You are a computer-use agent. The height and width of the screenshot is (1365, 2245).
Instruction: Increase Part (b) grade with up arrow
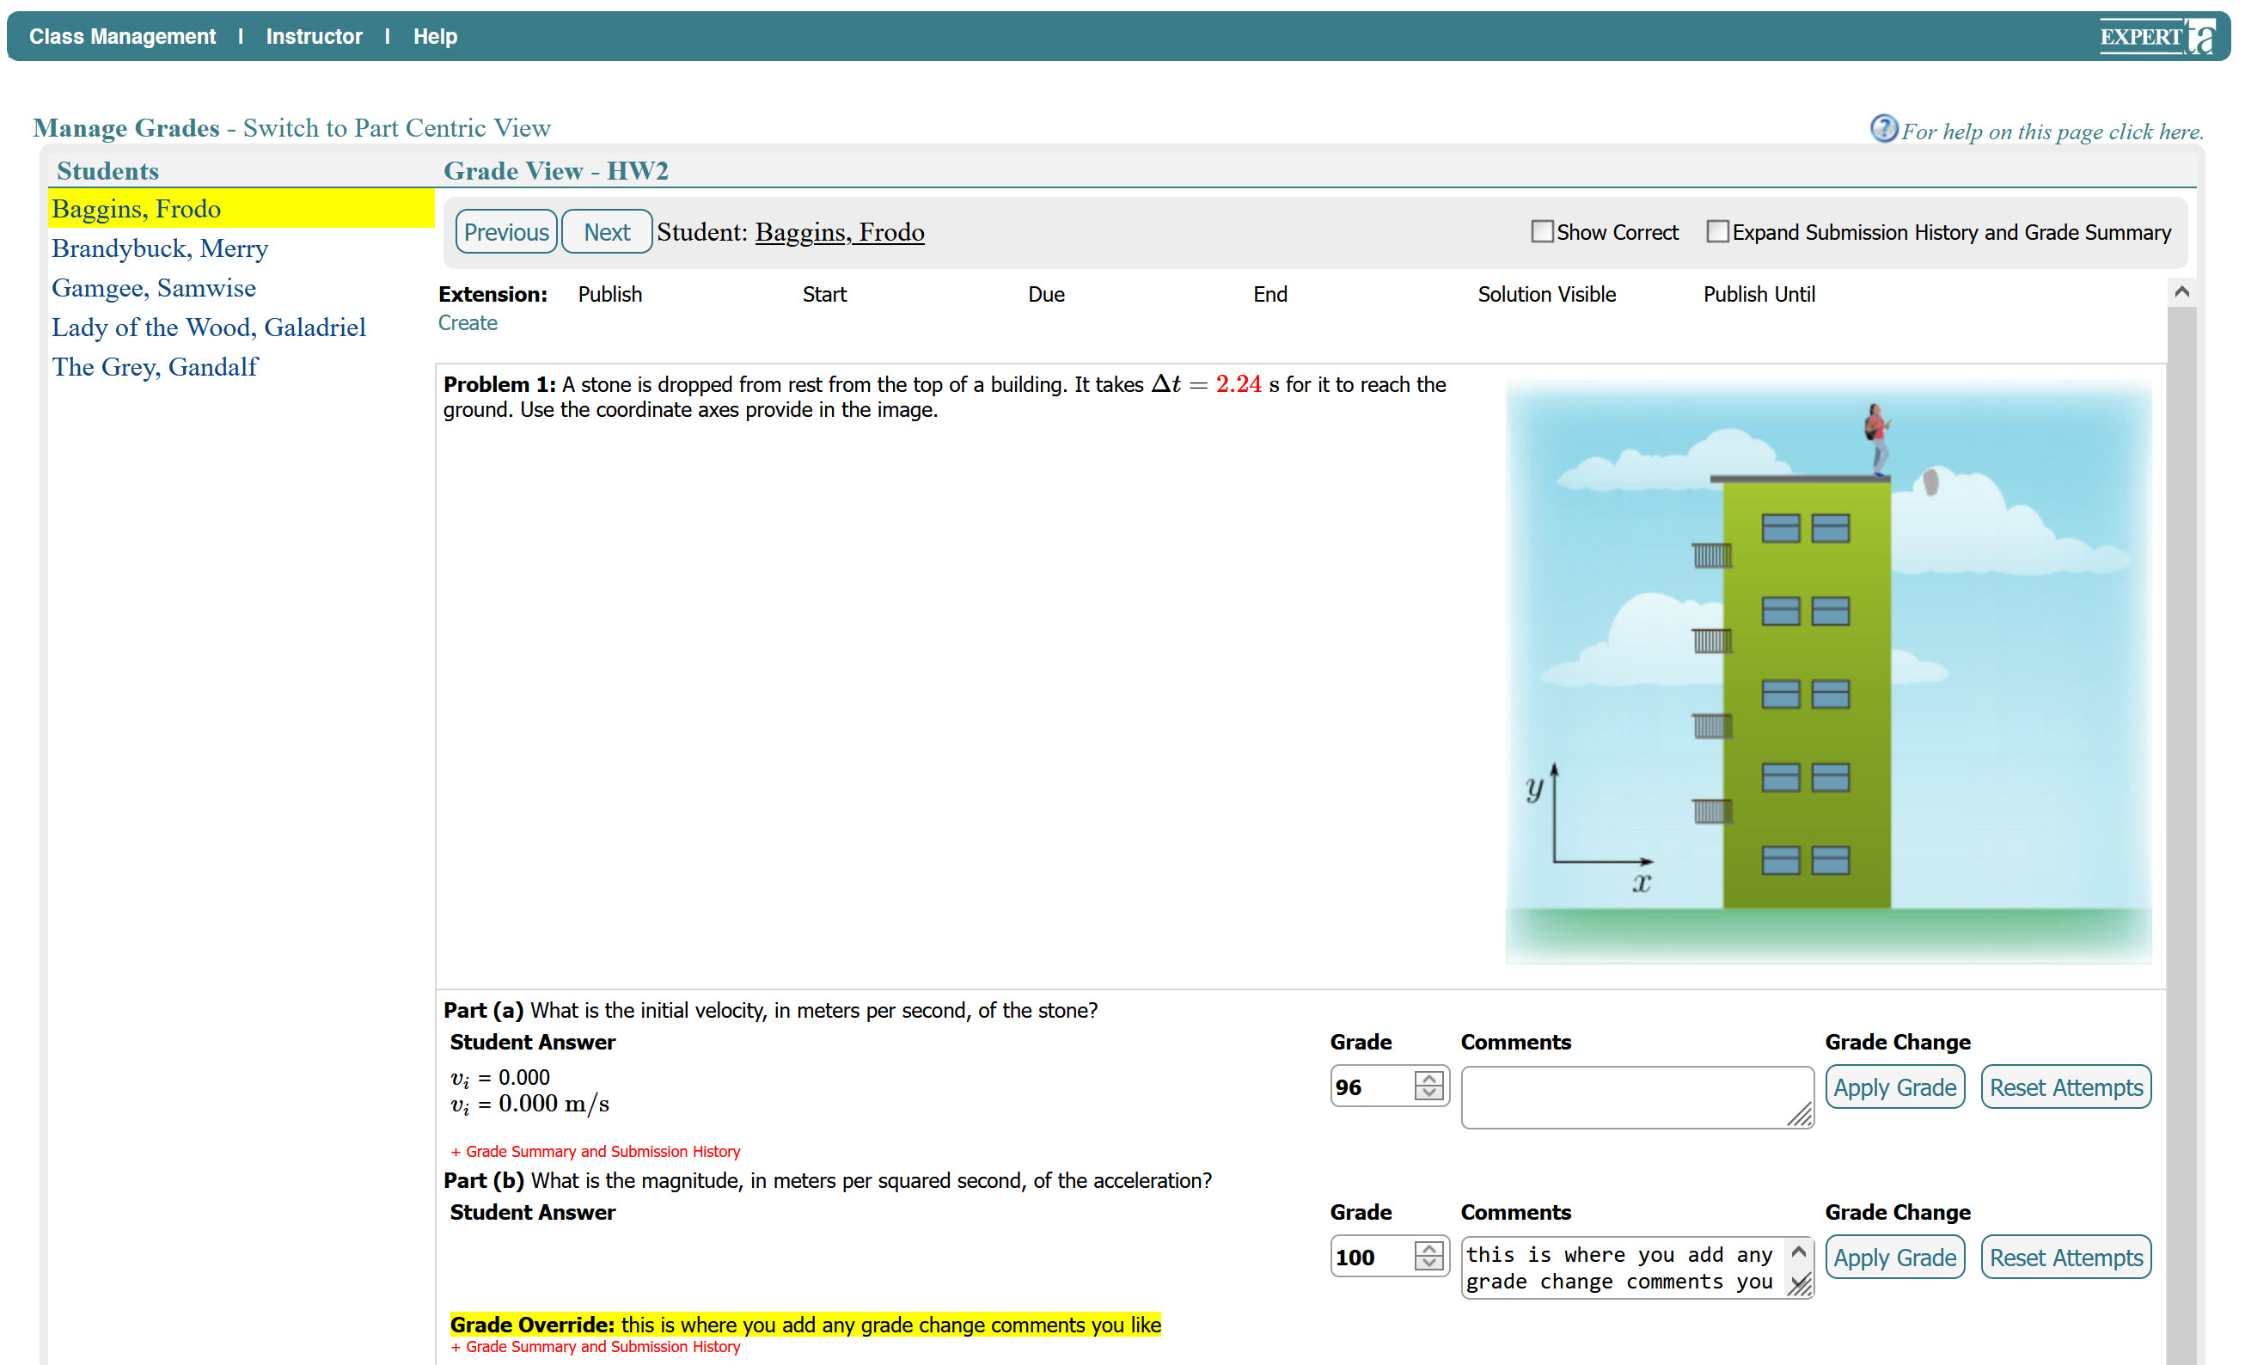point(1428,1248)
